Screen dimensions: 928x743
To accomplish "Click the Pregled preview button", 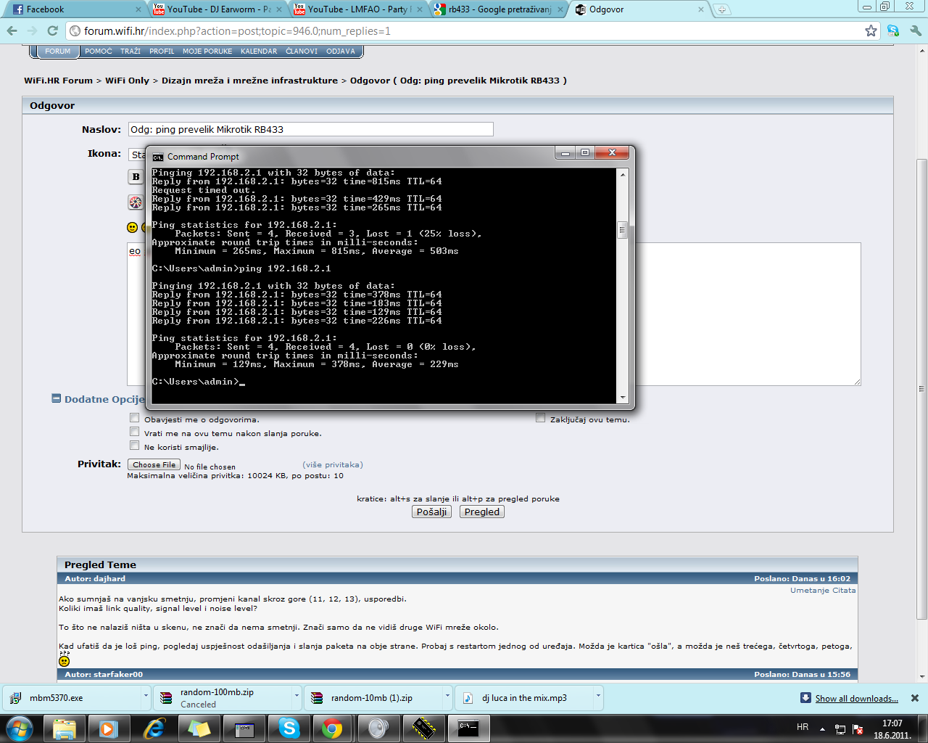I will (482, 512).
